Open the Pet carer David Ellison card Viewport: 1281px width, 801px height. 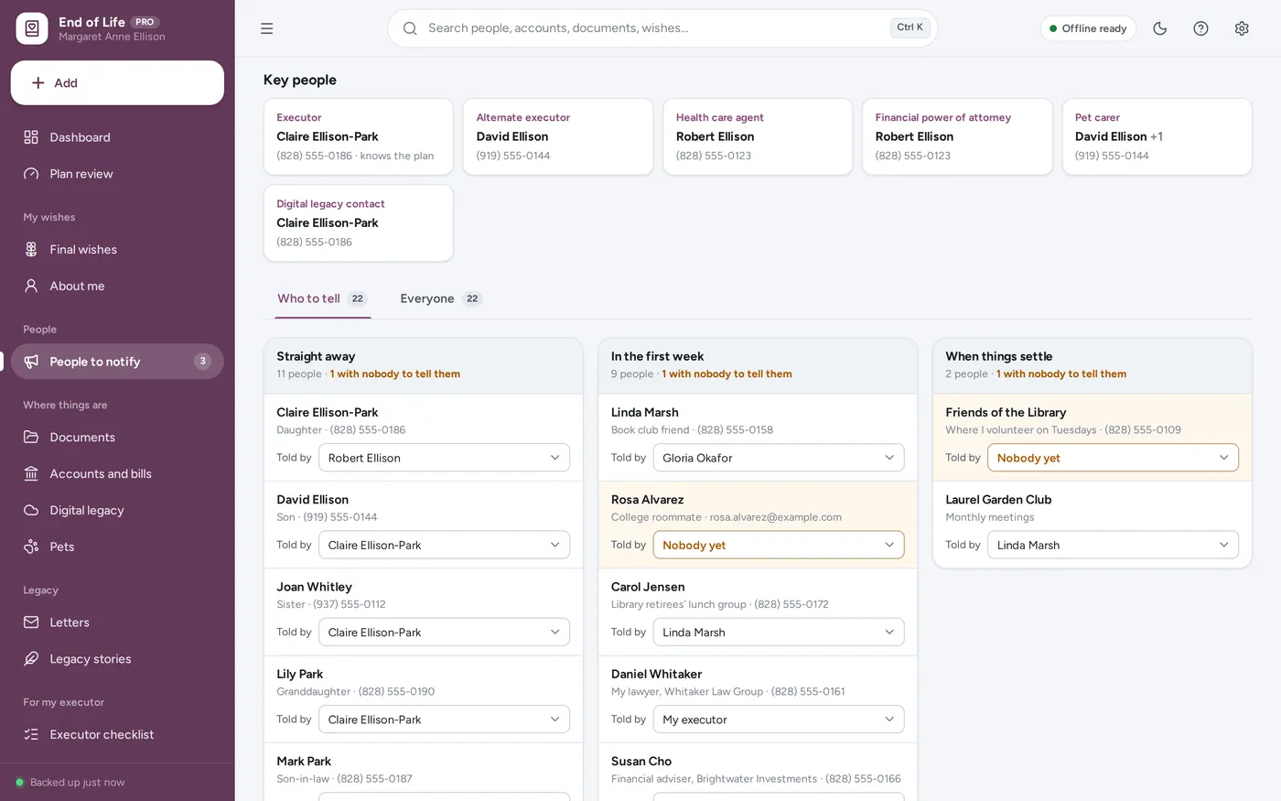click(1157, 136)
